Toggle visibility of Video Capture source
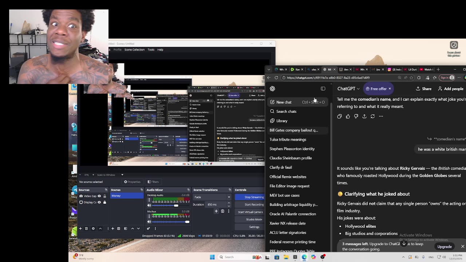 tap(99, 196)
